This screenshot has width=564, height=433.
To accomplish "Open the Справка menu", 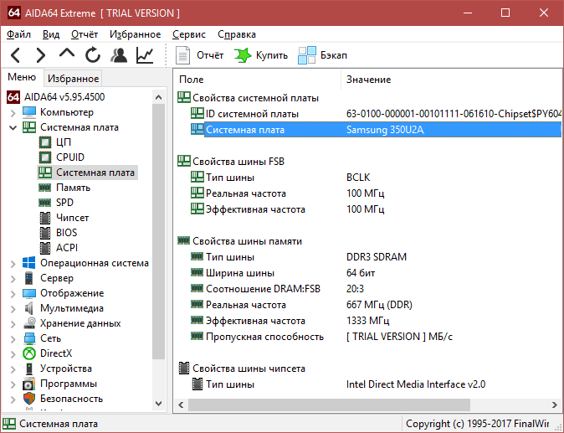I will (x=237, y=34).
